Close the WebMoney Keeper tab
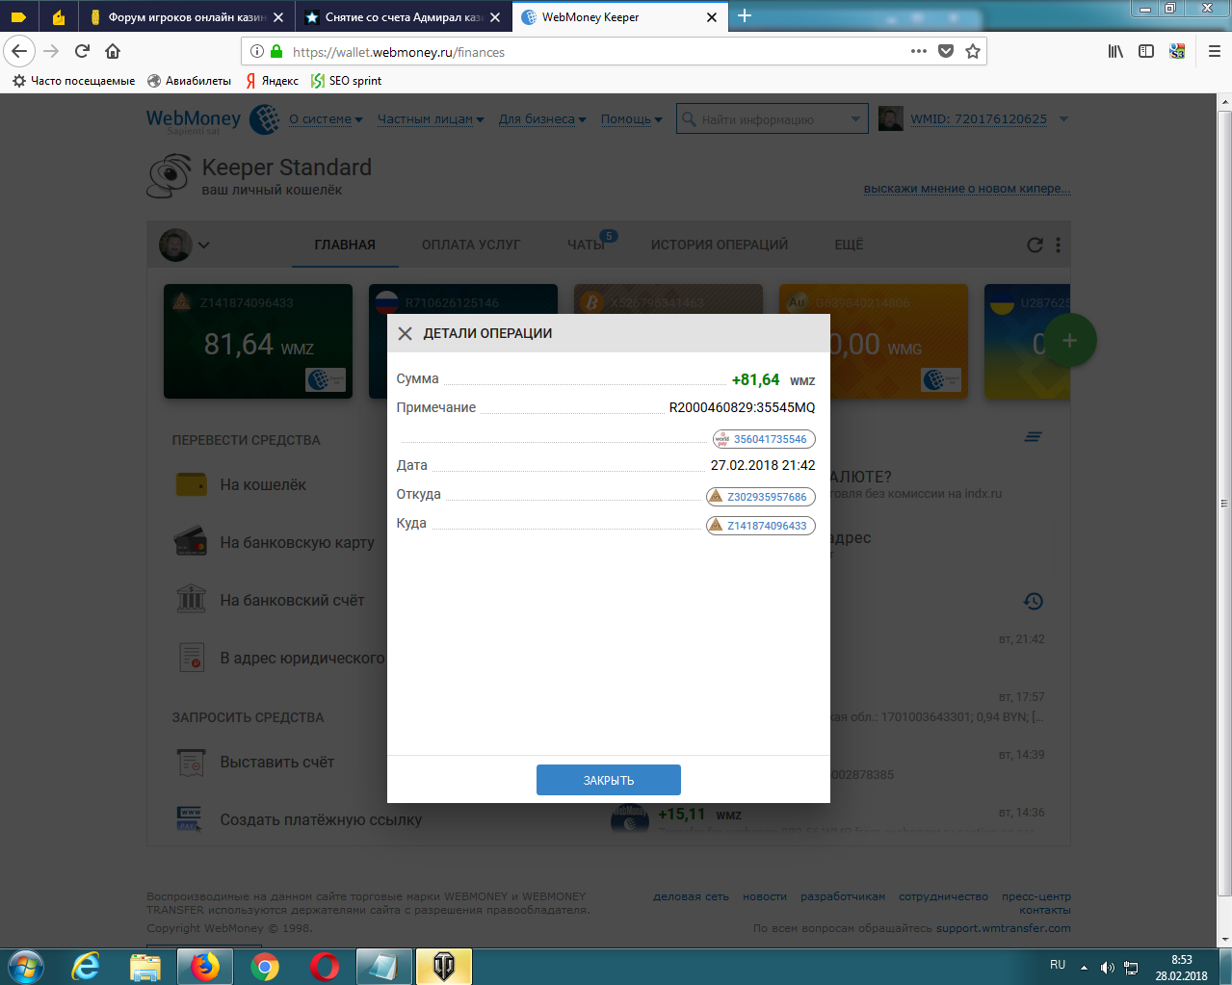The image size is (1232, 985). pyautogui.click(x=712, y=17)
